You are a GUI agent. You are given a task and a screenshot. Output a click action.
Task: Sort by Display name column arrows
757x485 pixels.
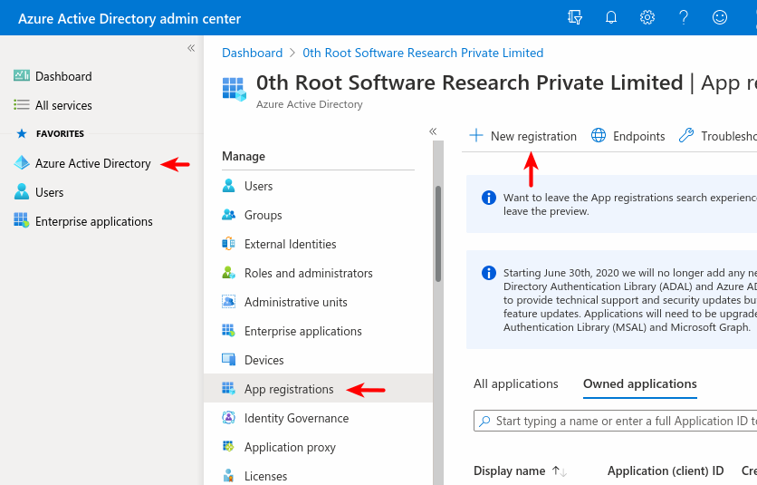click(x=559, y=471)
